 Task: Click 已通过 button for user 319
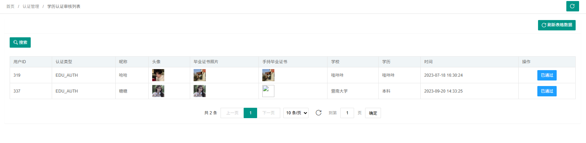pyautogui.click(x=547, y=75)
